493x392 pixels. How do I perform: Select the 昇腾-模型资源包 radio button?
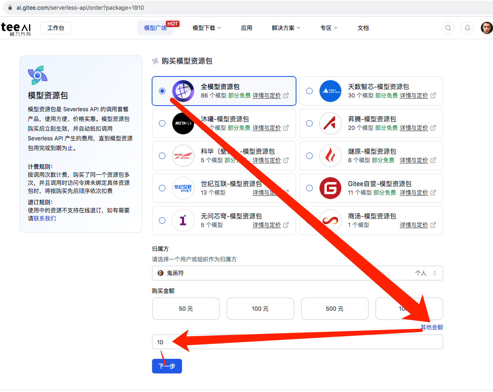[x=309, y=123]
